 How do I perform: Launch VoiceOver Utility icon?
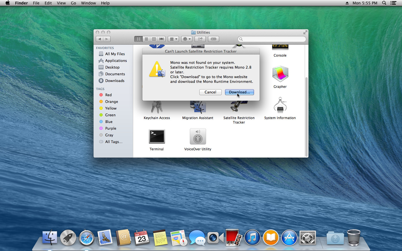click(x=198, y=136)
